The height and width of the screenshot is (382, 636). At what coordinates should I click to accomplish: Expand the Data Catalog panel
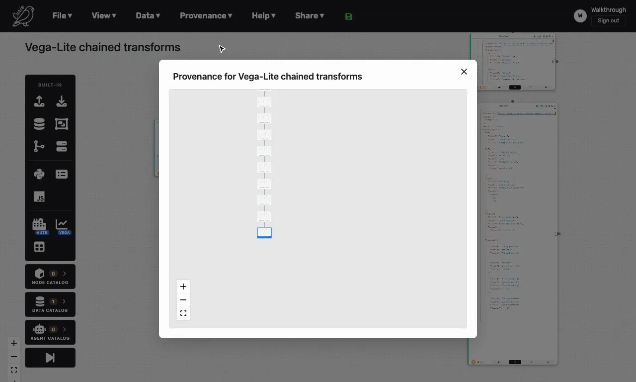click(x=50, y=304)
